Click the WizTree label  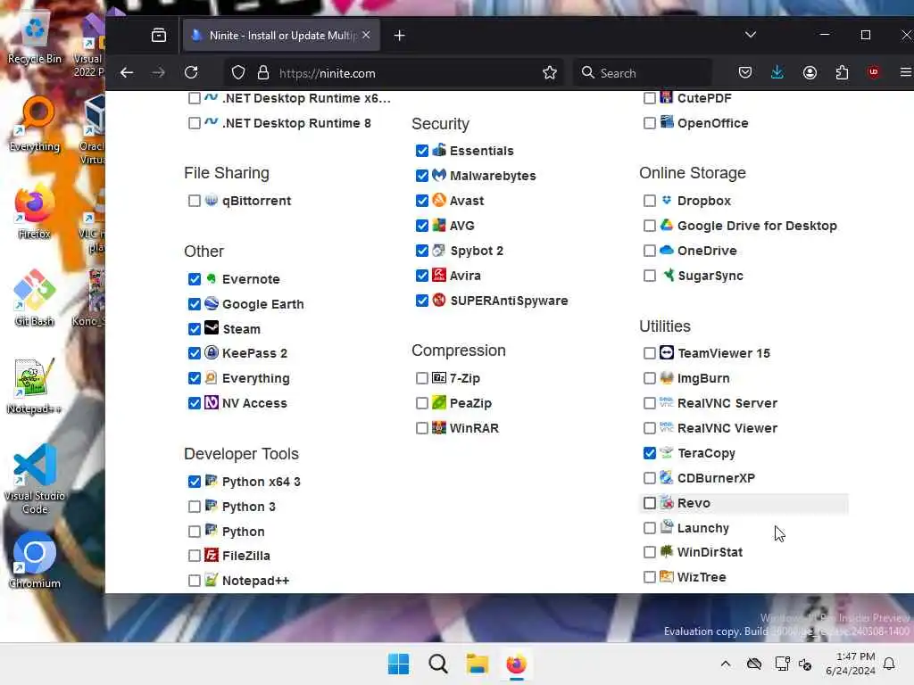(x=702, y=577)
